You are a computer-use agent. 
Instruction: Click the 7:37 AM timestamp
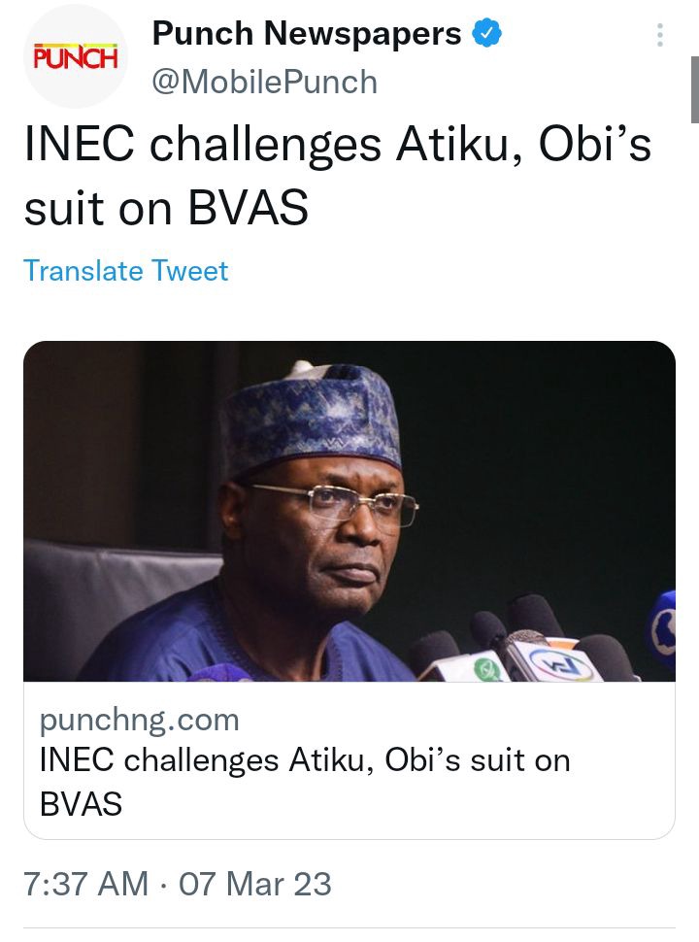tap(85, 884)
